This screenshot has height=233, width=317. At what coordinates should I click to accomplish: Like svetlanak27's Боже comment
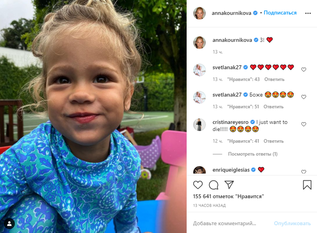point(304,97)
